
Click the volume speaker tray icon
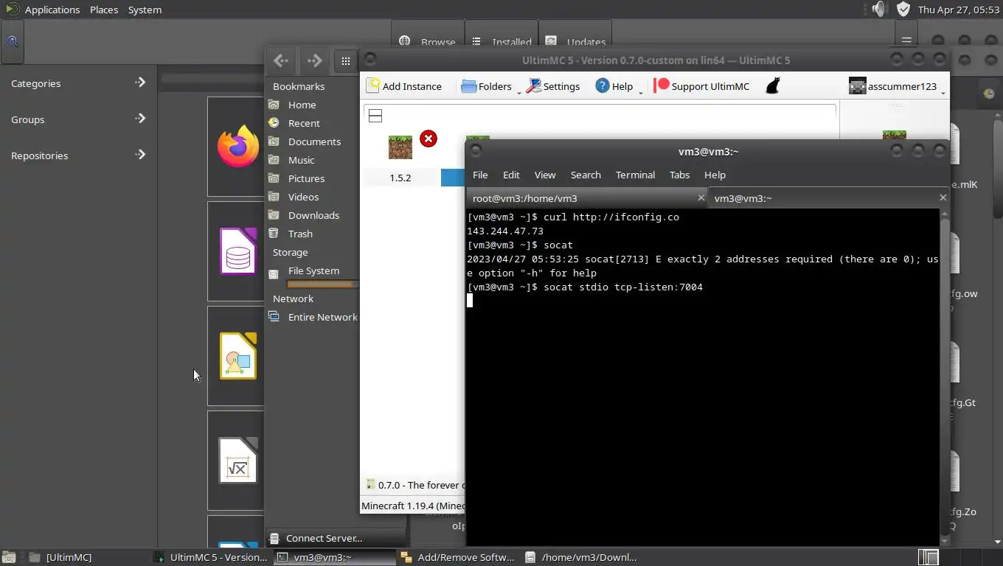[878, 10]
